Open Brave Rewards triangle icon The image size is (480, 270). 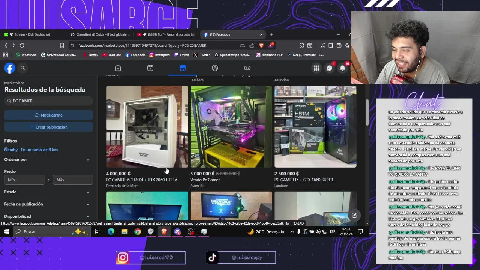point(271,45)
